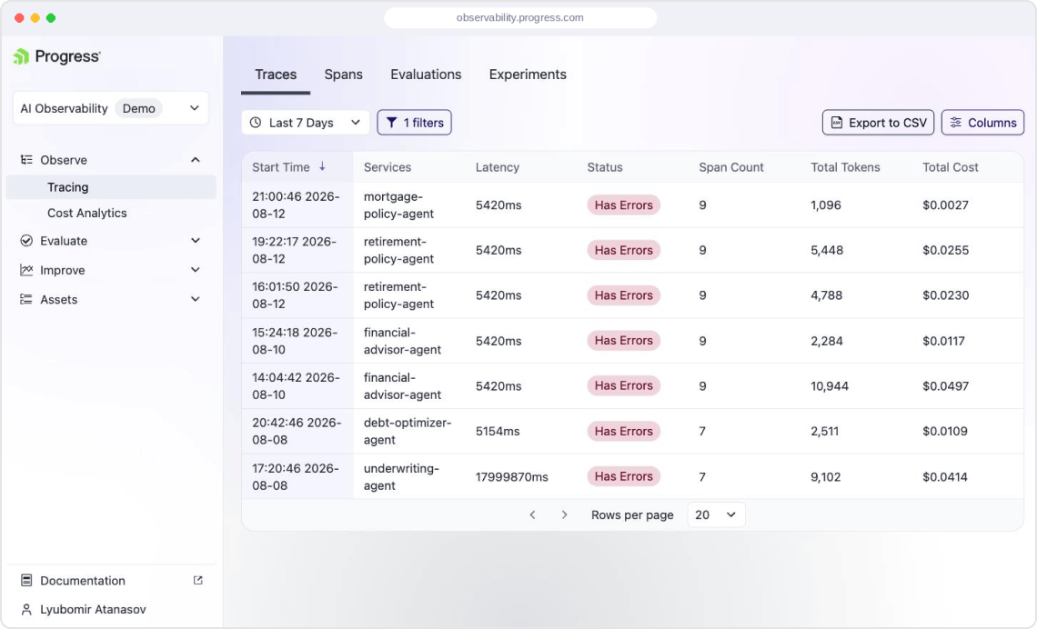Expand the Improve section chevron
Image resolution: width=1037 pixels, height=629 pixels.
[195, 270]
